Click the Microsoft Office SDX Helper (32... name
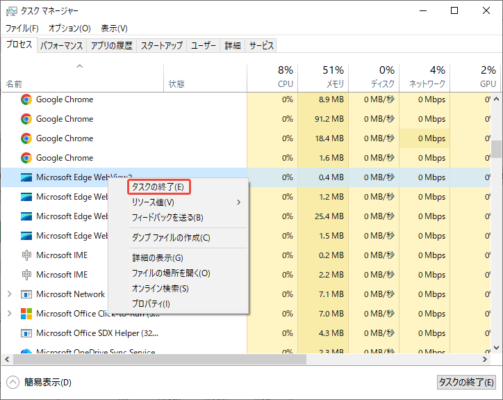The height and width of the screenshot is (400, 503). (x=97, y=333)
